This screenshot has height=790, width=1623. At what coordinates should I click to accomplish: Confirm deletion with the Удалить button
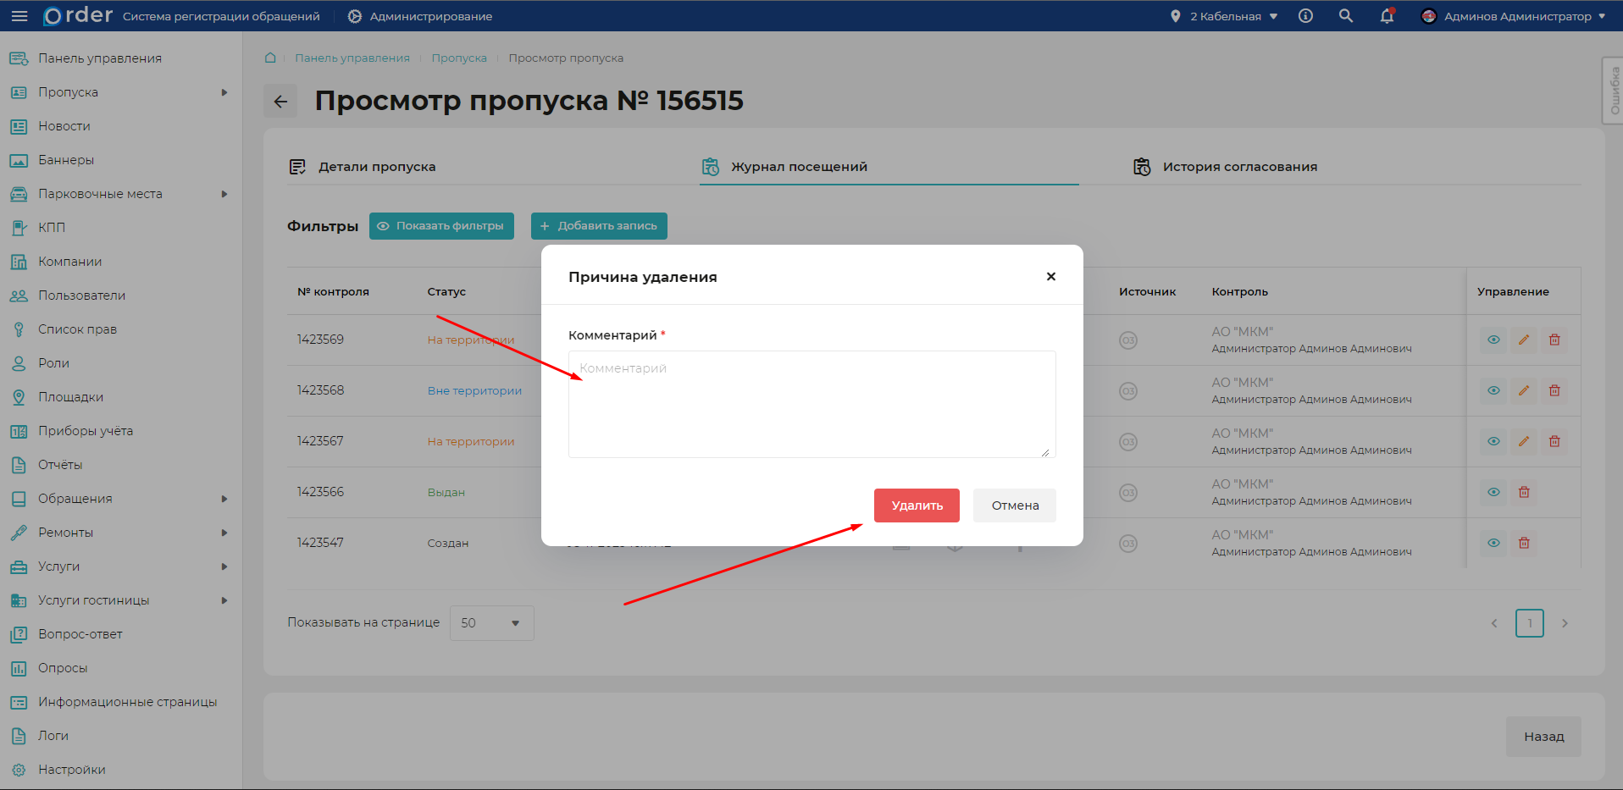click(917, 505)
